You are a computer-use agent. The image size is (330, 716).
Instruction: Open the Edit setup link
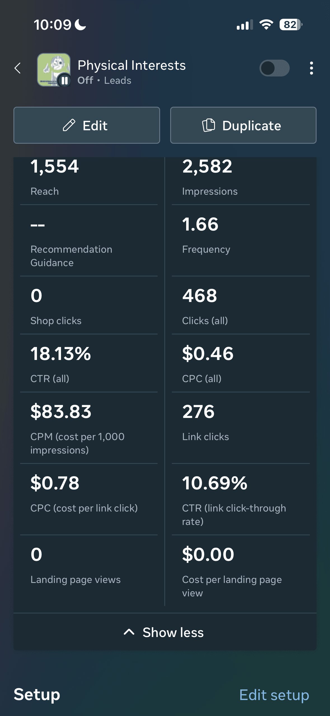[x=274, y=695]
